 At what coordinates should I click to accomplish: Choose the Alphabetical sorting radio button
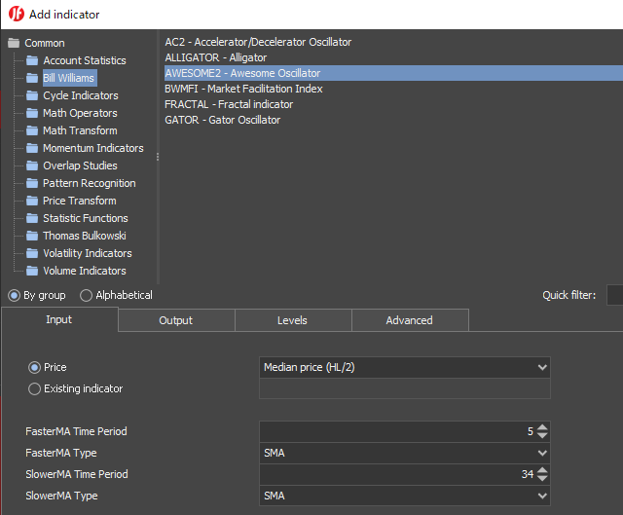point(87,295)
